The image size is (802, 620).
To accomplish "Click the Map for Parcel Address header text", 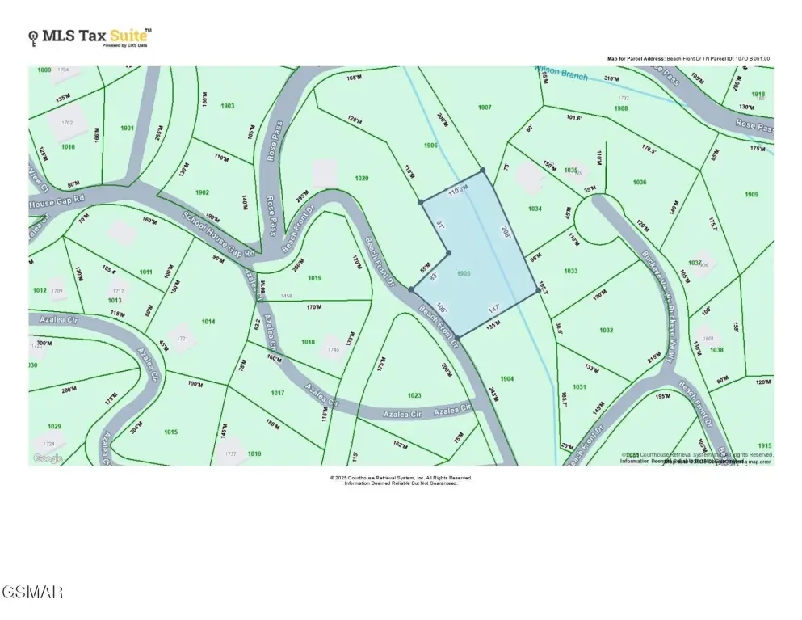I will (x=688, y=59).
